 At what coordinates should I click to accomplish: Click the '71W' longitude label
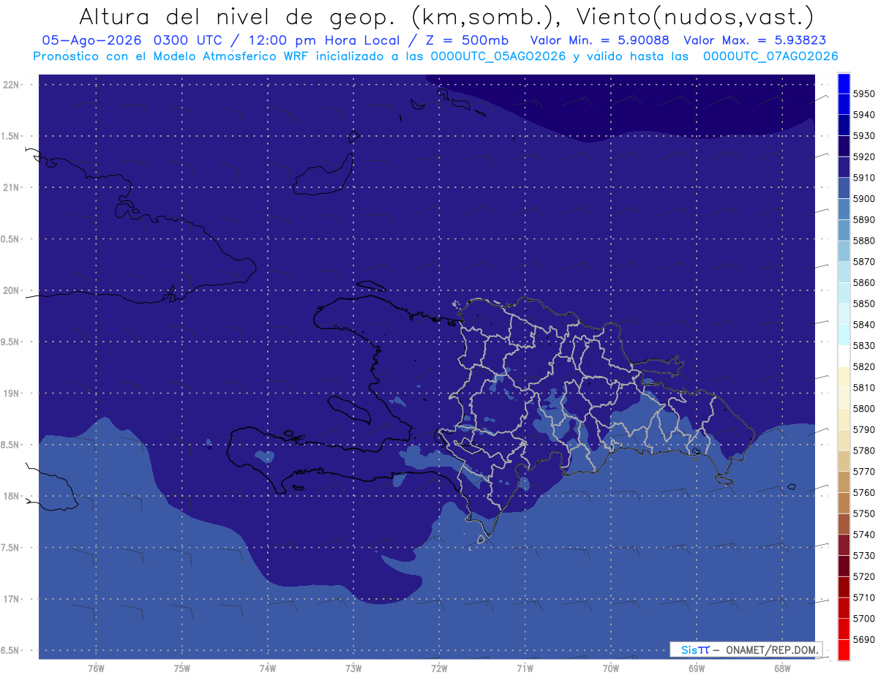coord(525,668)
